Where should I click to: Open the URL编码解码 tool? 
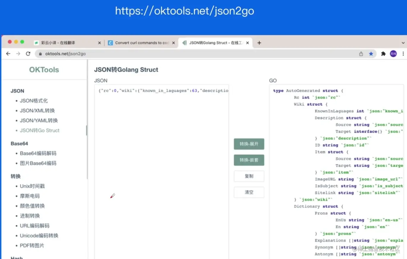click(35, 226)
